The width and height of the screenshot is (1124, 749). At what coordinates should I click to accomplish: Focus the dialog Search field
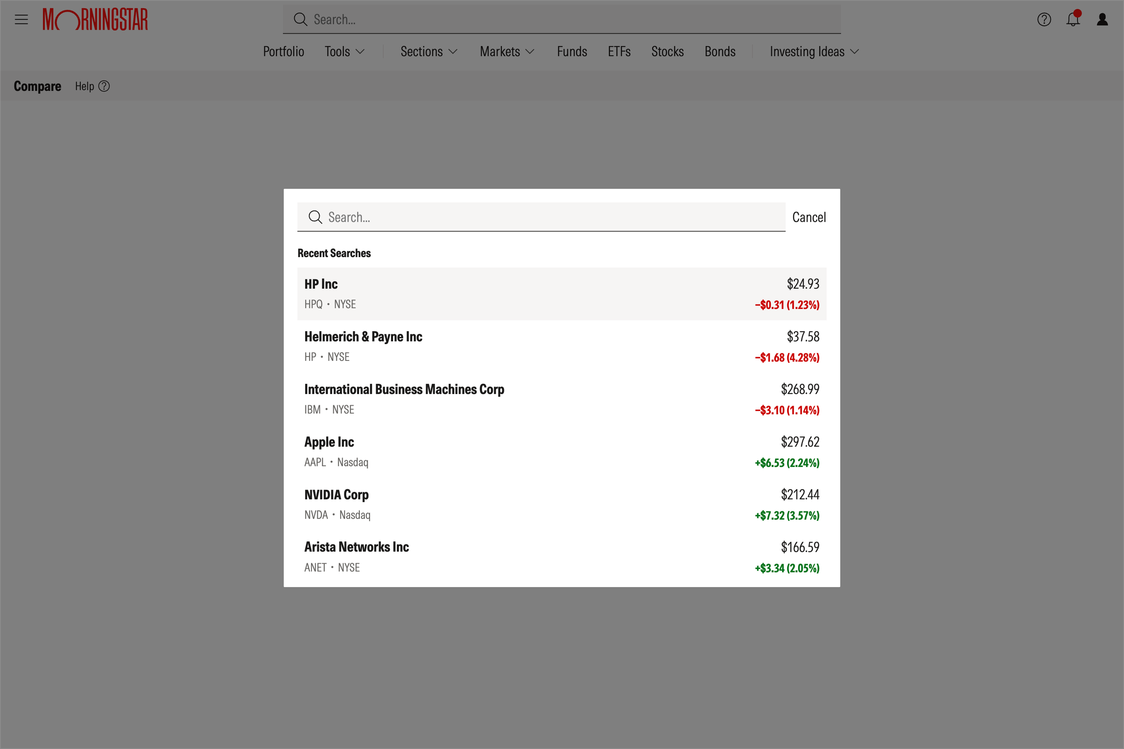click(541, 217)
